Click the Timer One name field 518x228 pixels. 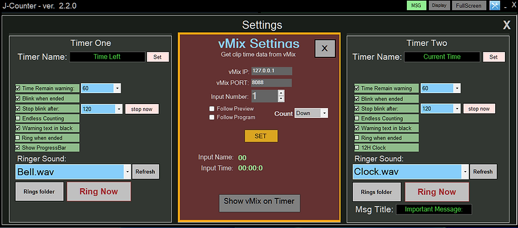coord(107,57)
